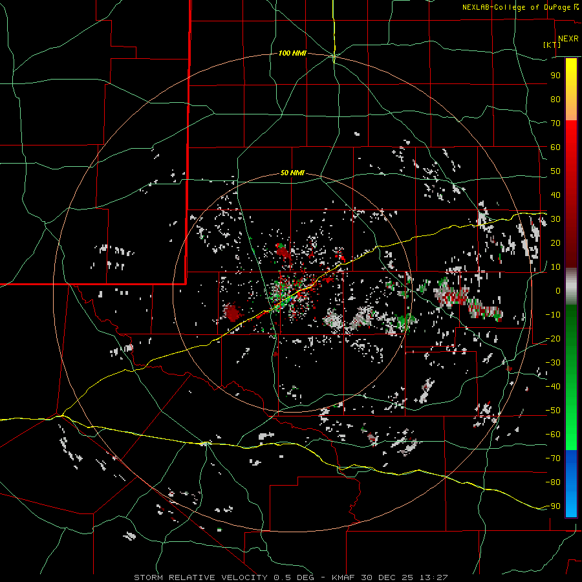Click the 20 value on velocity scale
Image resolution: width=582 pixels, height=582 pixels.
[x=555, y=242]
